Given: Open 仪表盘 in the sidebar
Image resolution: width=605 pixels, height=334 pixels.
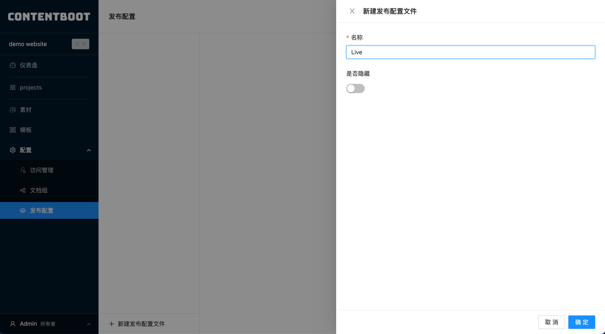Looking at the screenshot, I should (x=49, y=65).
